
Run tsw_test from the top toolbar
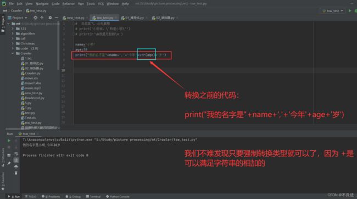pyautogui.click(x=350, y=10)
